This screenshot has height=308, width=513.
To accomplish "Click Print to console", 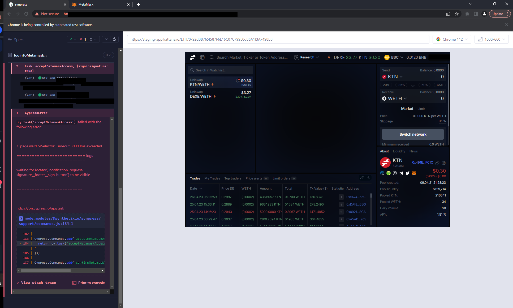I will [89, 283].
